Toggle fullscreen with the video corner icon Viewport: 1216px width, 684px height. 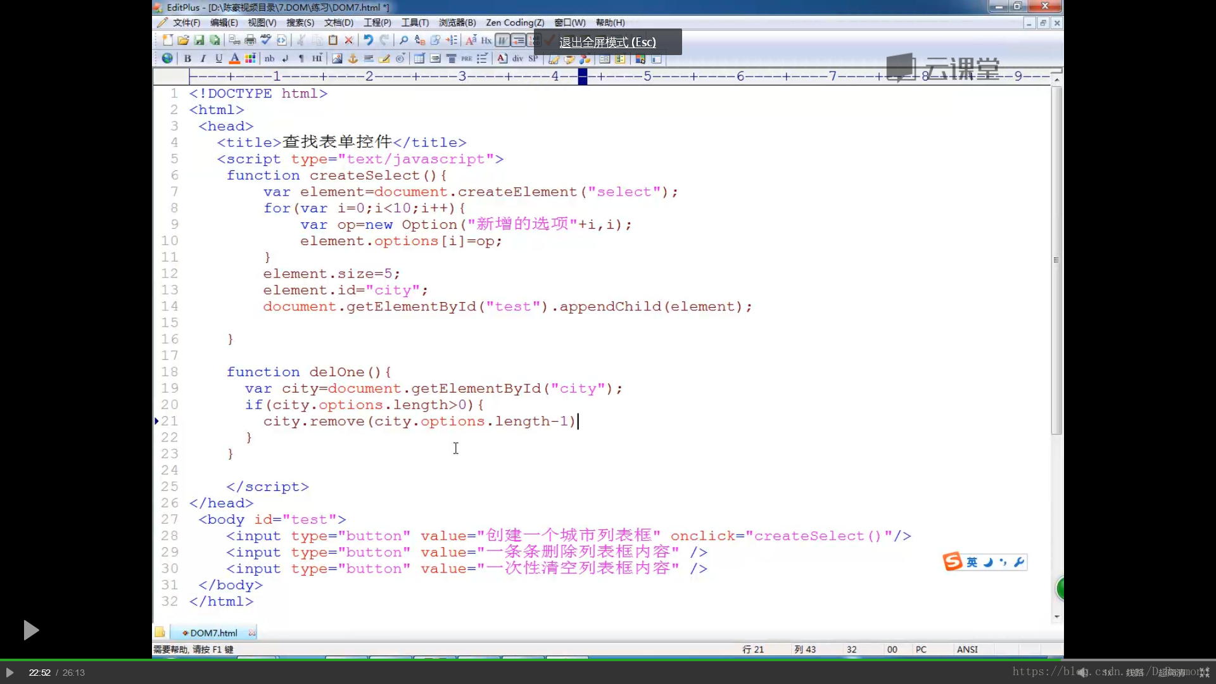click(x=1204, y=672)
